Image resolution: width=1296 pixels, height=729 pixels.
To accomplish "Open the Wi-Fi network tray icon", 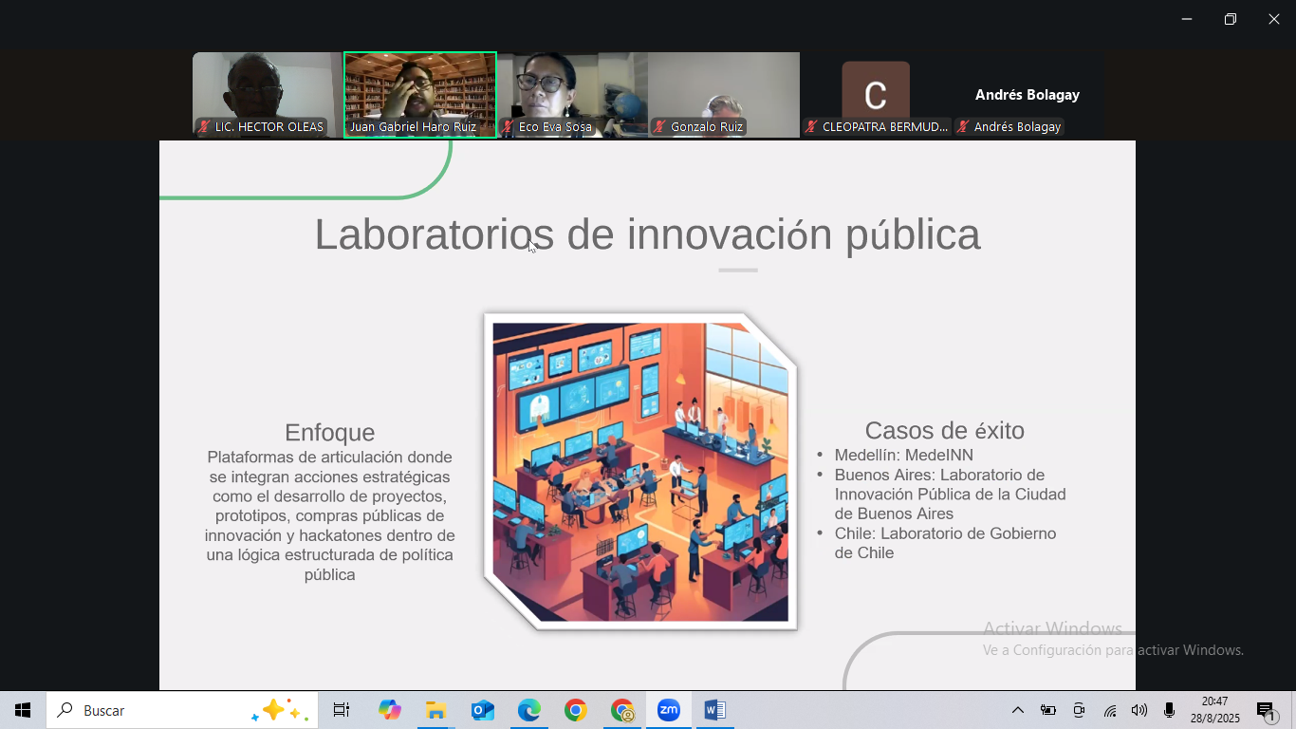I will tap(1109, 710).
